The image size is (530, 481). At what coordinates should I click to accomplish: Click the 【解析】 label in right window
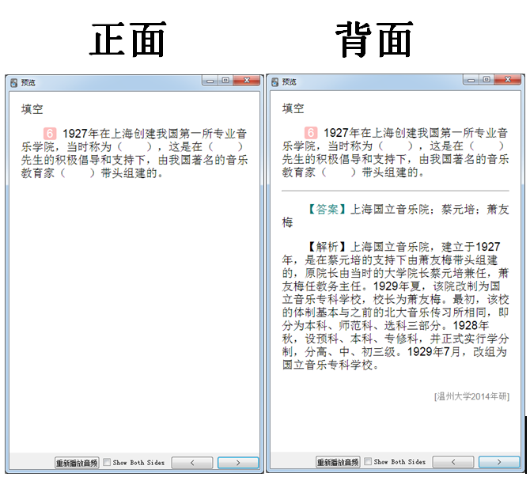[327, 247]
